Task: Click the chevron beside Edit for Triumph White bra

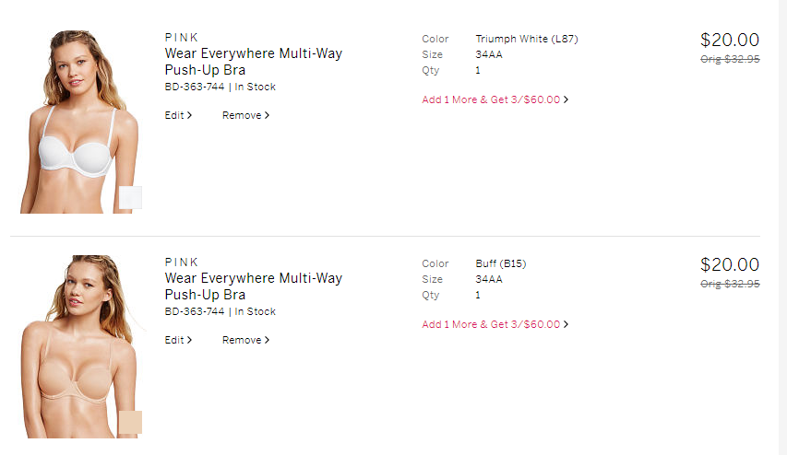Action: click(190, 116)
